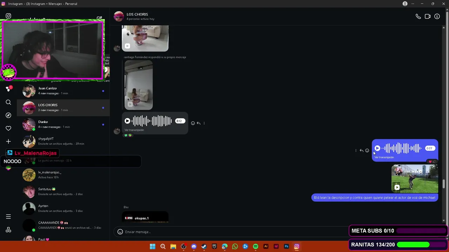Open Instagram search from the sidebar
This screenshot has height=252, width=449.
pyautogui.click(x=8, y=102)
